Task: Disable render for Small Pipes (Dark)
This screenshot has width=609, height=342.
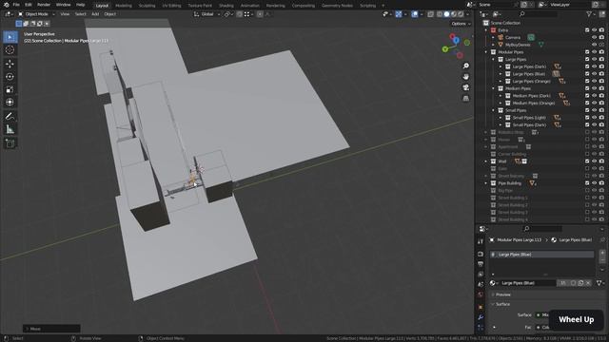Action: coord(601,124)
